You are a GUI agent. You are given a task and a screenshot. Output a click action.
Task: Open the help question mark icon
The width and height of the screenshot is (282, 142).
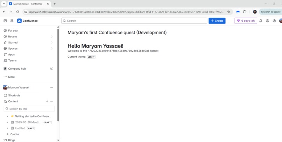[x=267, y=21]
